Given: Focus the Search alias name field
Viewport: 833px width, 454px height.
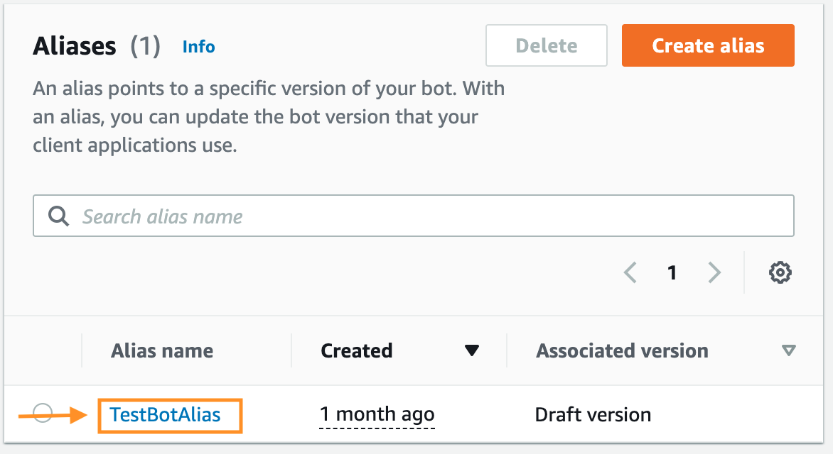Looking at the screenshot, I should tap(414, 216).
